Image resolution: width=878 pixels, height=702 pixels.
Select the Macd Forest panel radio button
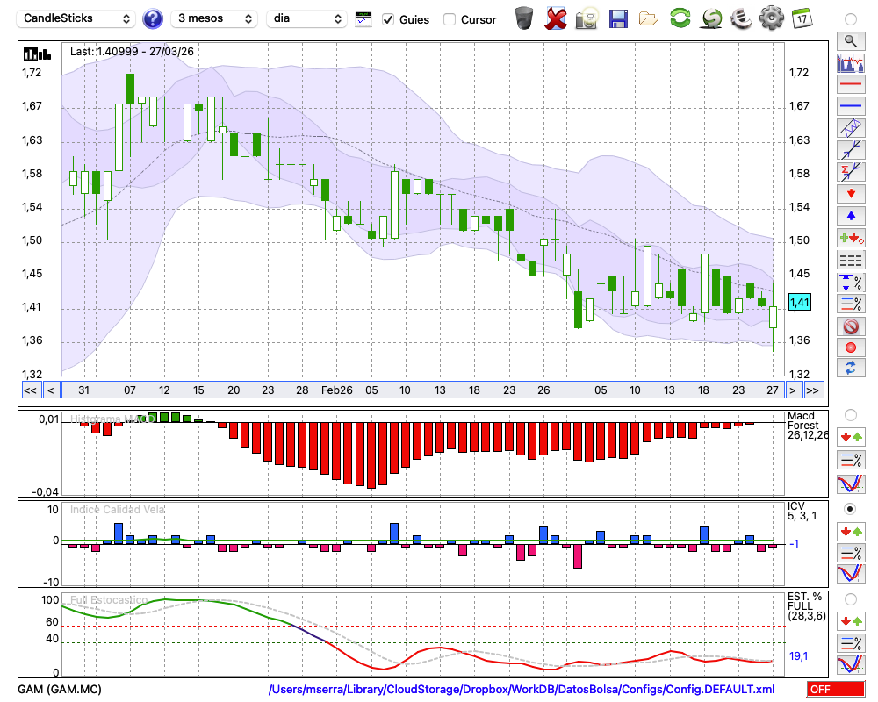[849, 414]
